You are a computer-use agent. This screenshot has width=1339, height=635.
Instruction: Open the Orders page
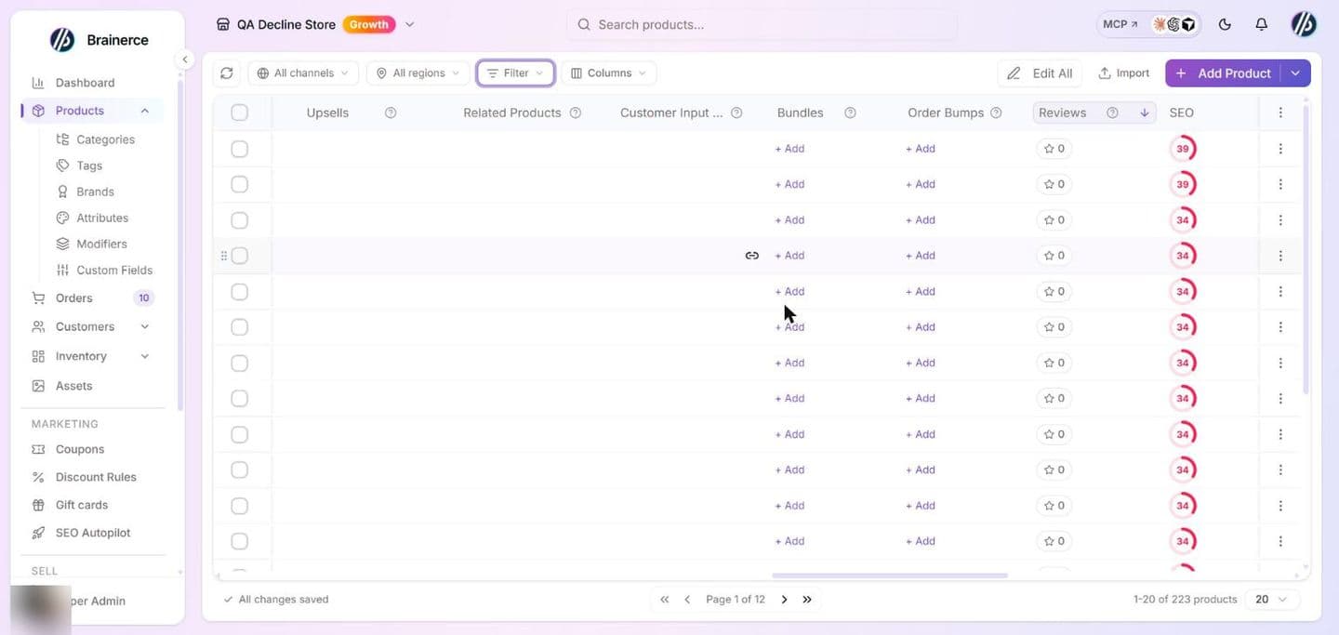pyautogui.click(x=73, y=298)
